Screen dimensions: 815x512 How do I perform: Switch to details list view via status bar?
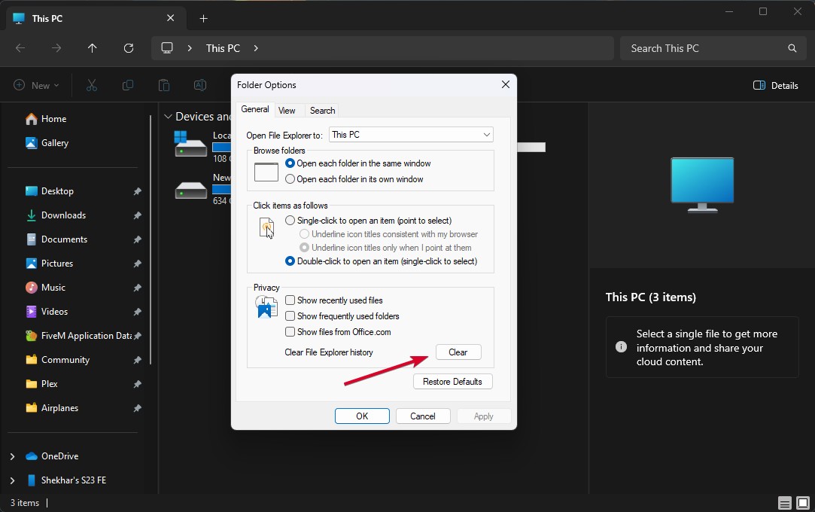tap(784, 502)
